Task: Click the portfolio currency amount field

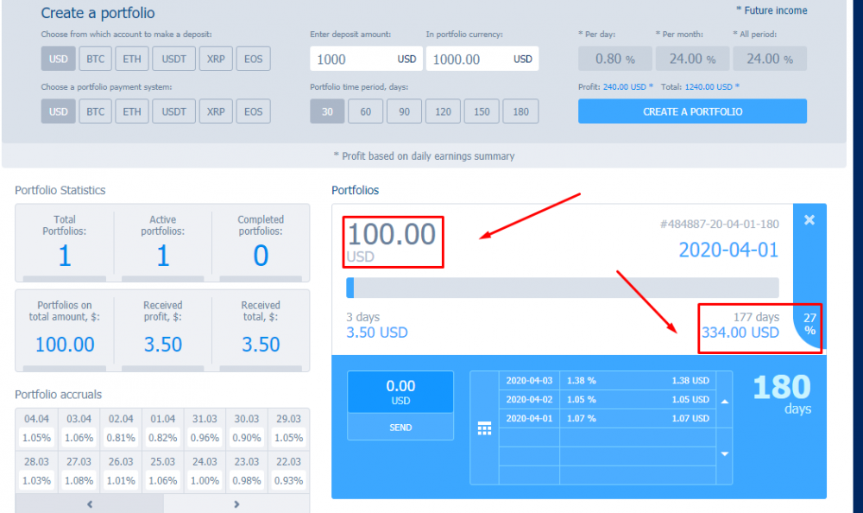Action: pyautogui.click(x=469, y=59)
